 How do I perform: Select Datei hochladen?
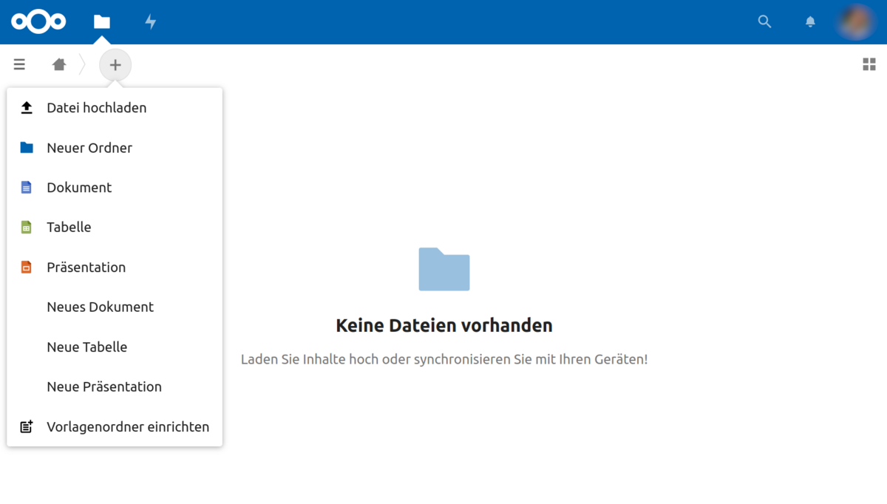(x=96, y=108)
